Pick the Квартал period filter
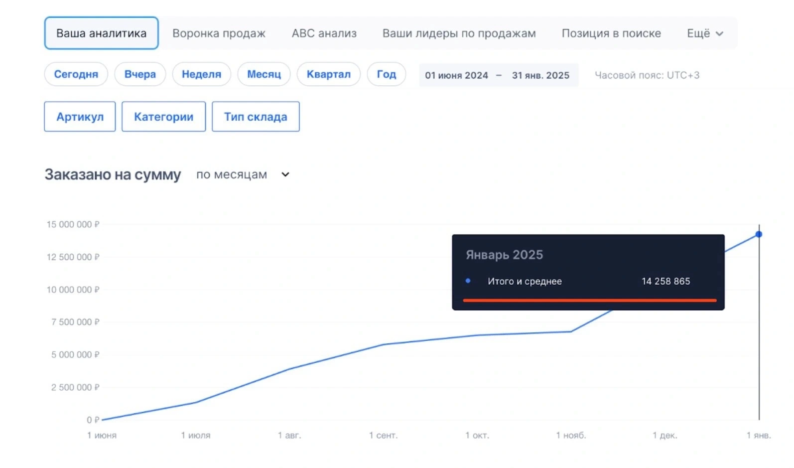 click(328, 74)
